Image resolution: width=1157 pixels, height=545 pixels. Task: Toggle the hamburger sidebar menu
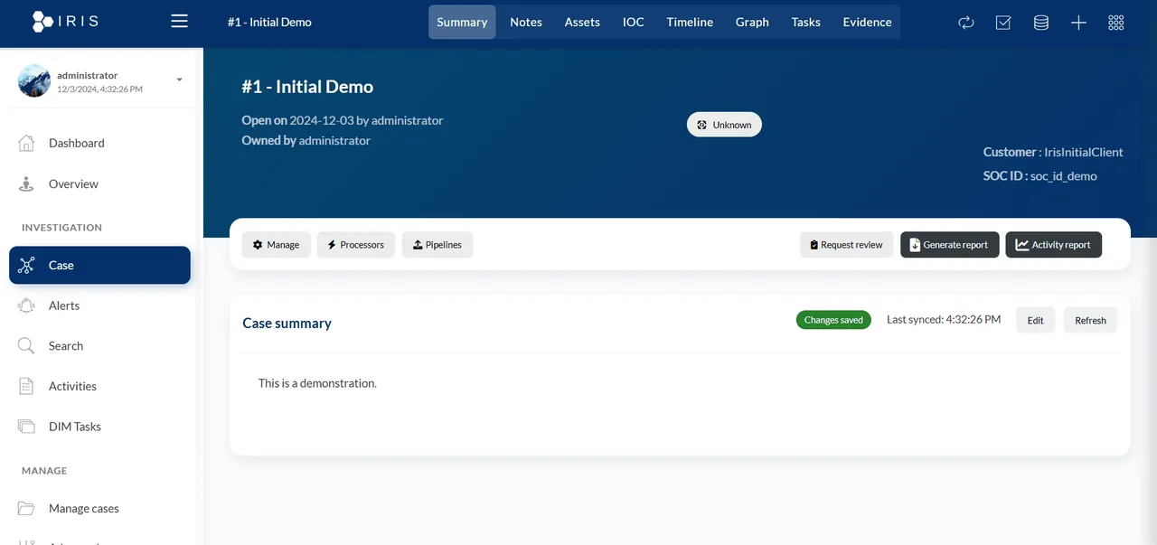(179, 21)
